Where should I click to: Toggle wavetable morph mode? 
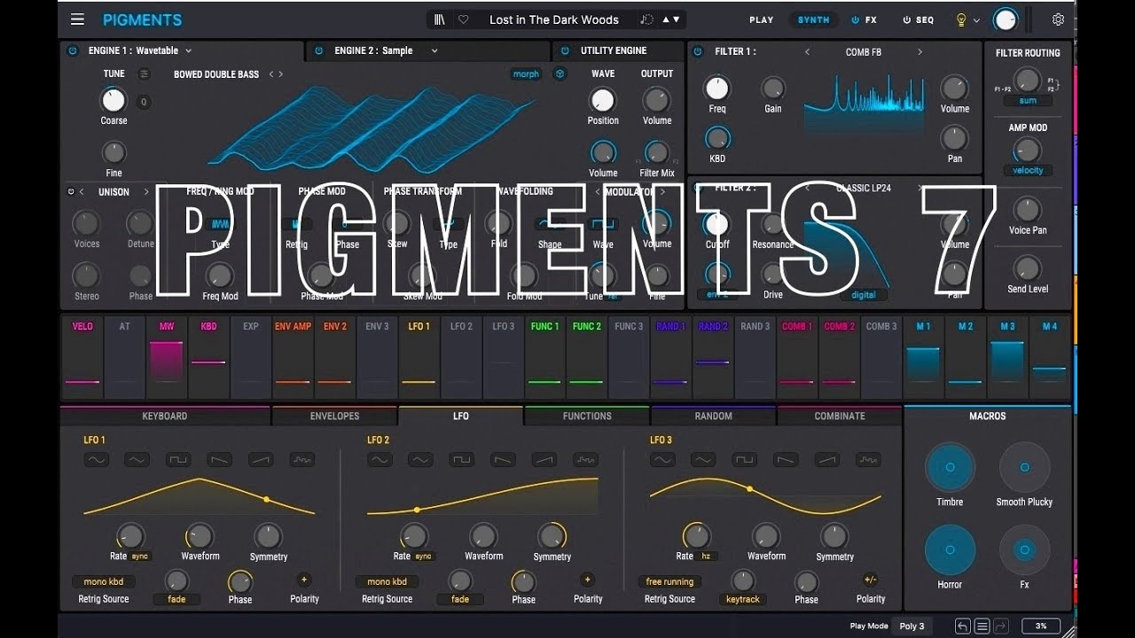526,74
